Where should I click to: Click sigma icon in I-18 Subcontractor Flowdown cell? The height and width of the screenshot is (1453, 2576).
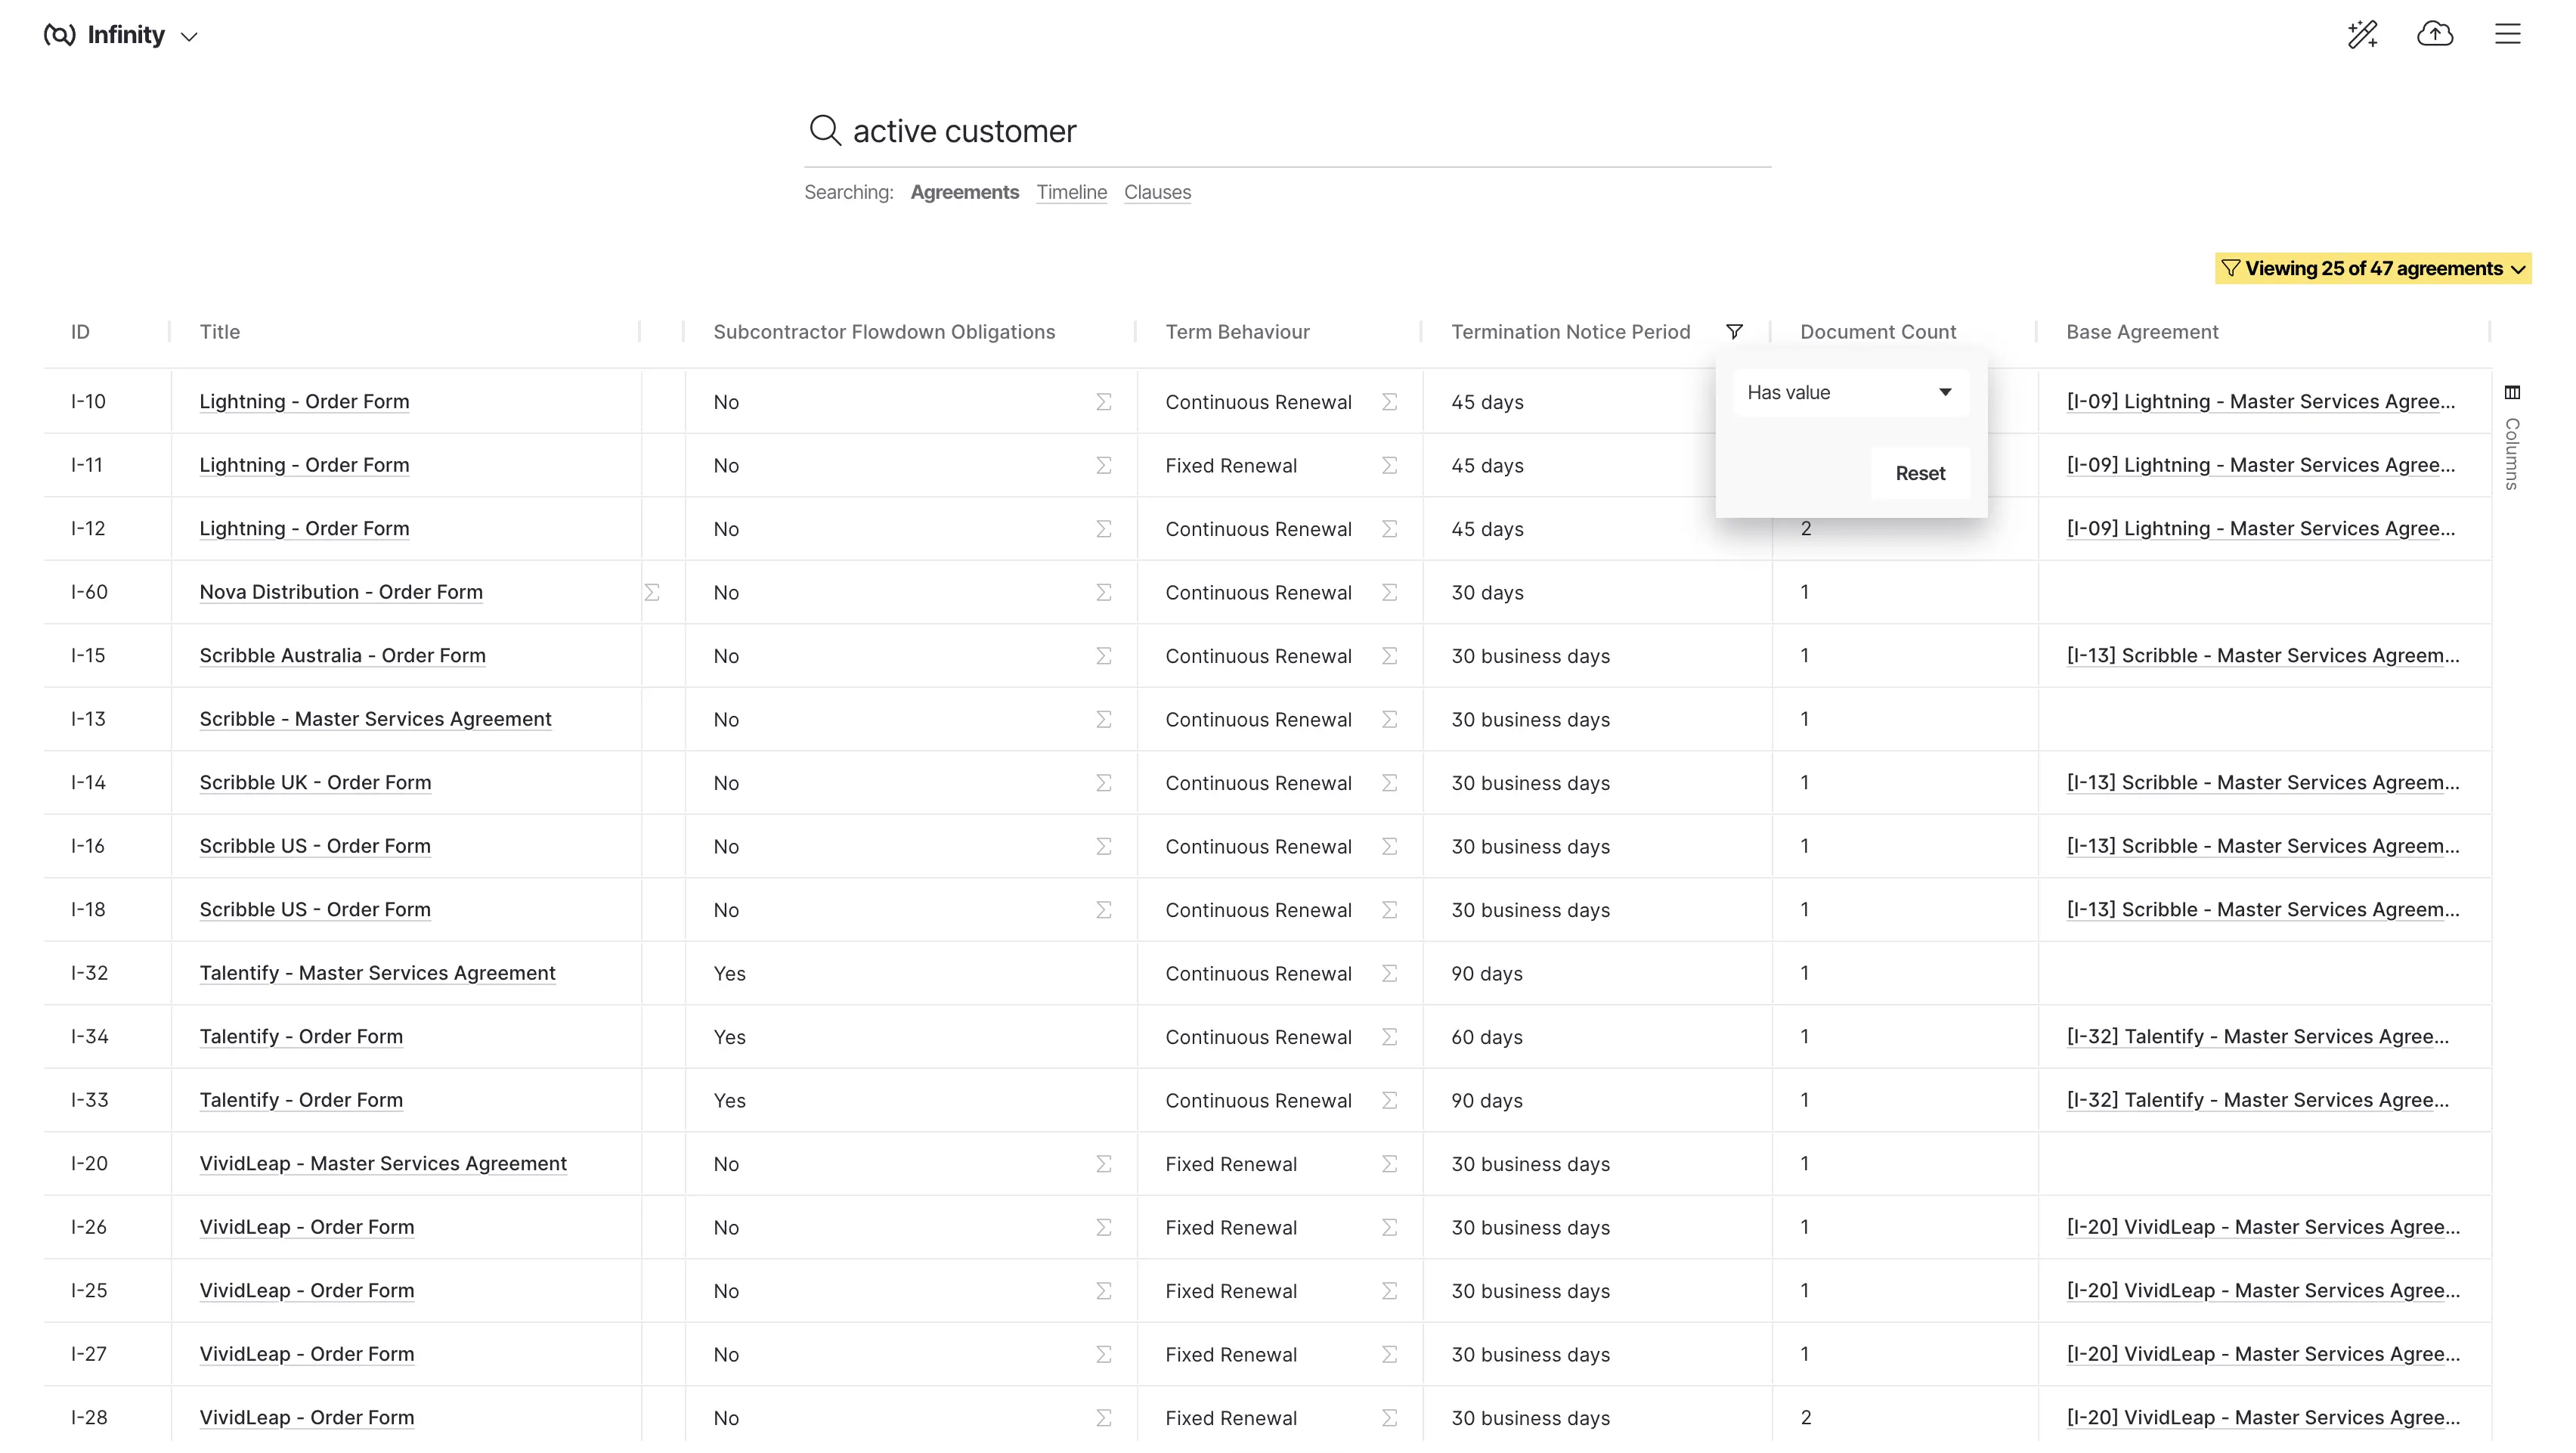(1103, 910)
